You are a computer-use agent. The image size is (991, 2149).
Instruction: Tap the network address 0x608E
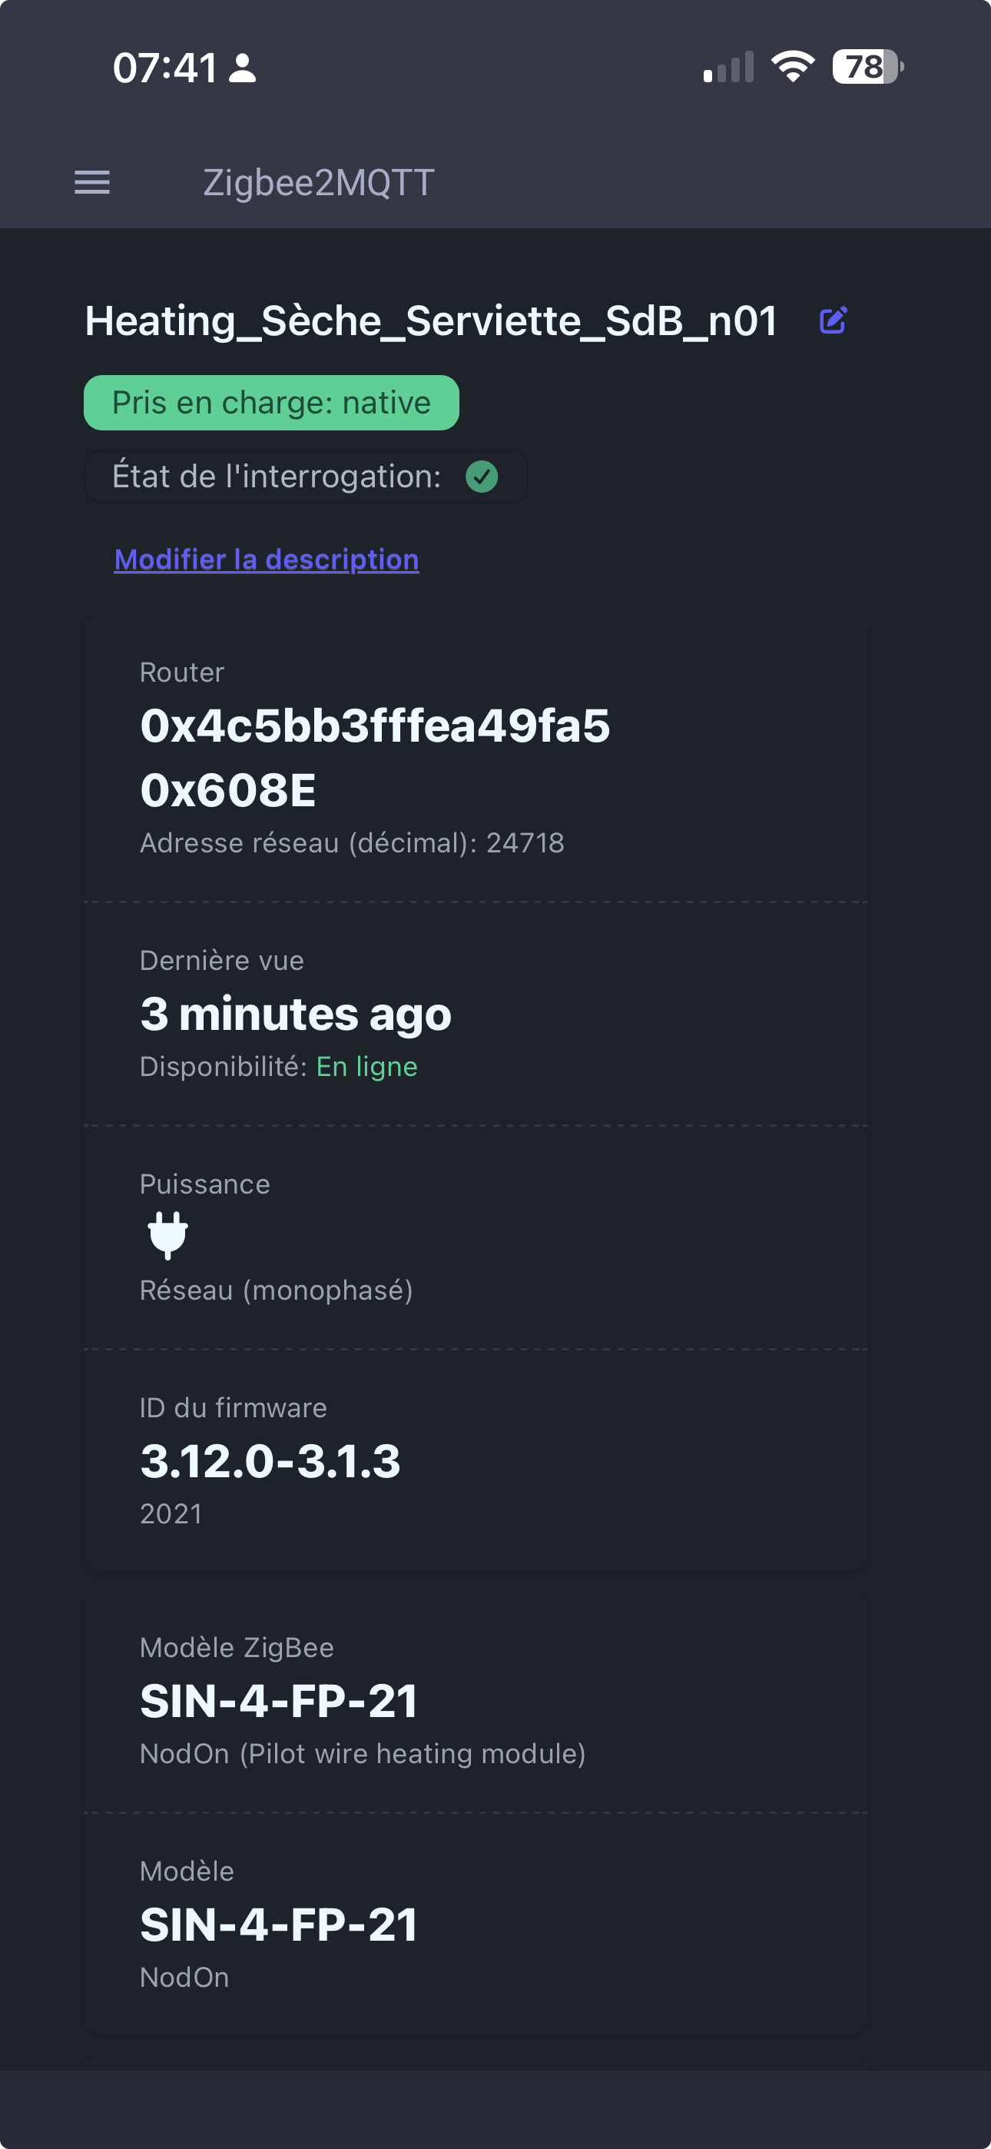click(227, 789)
